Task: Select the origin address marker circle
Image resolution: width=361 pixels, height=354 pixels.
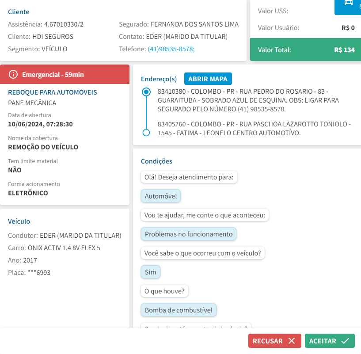Action: (x=146, y=92)
